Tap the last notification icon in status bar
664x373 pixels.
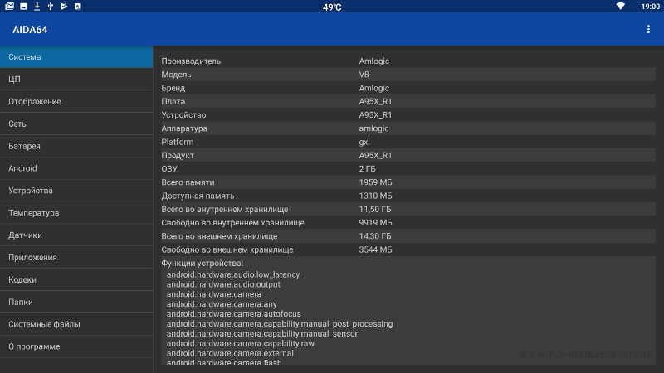77,7
